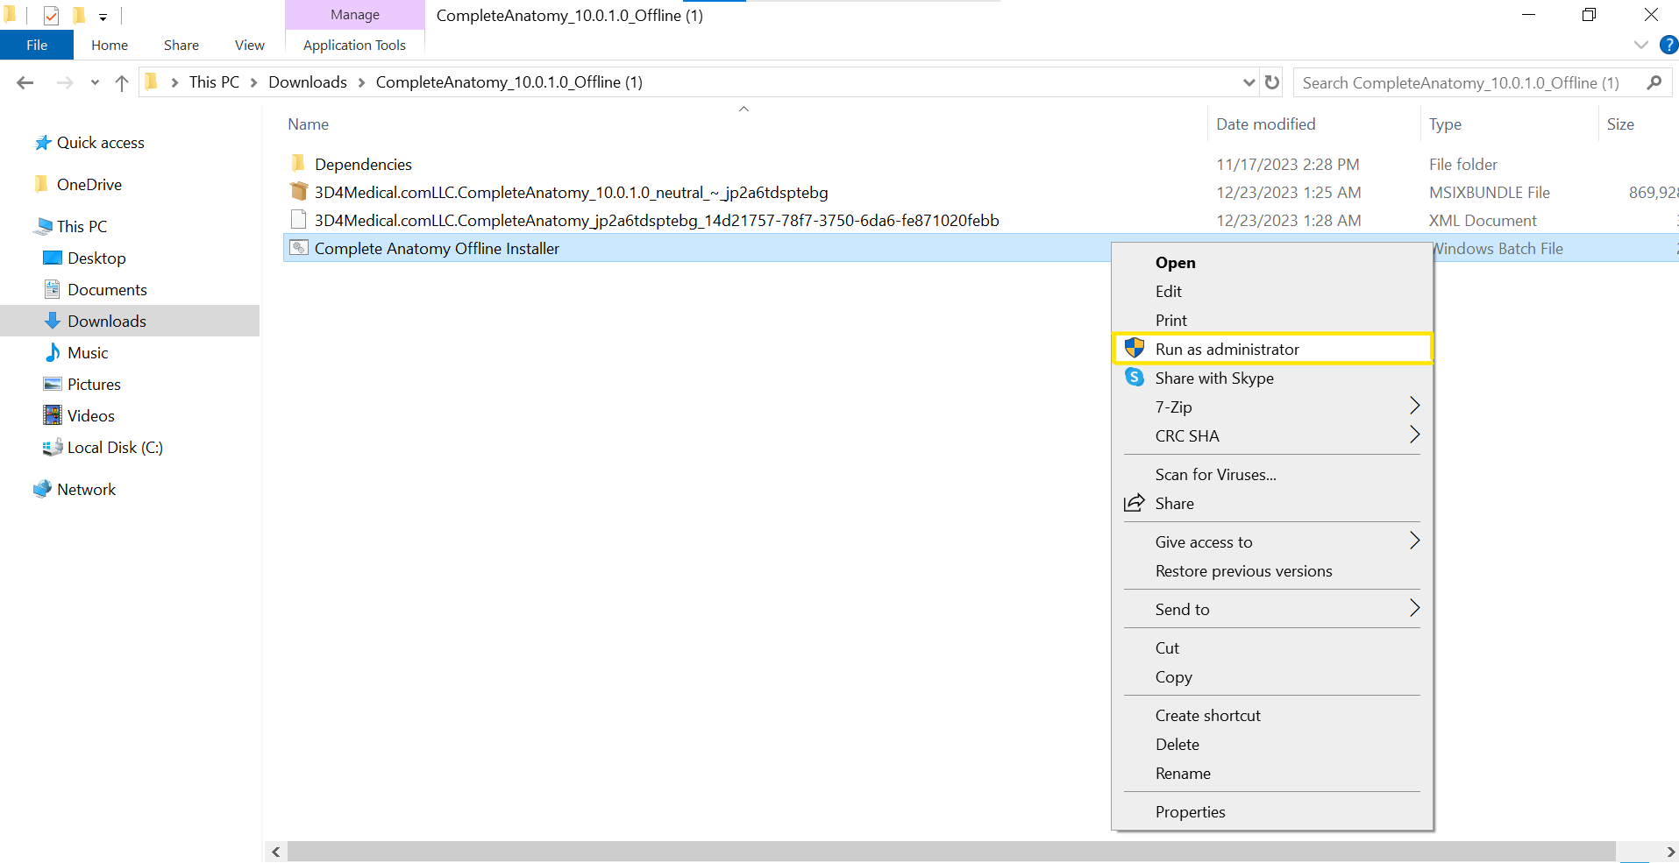Click the refresh button beside address bar
Viewport: 1679px width, 863px height.
pyautogui.click(x=1272, y=82)
